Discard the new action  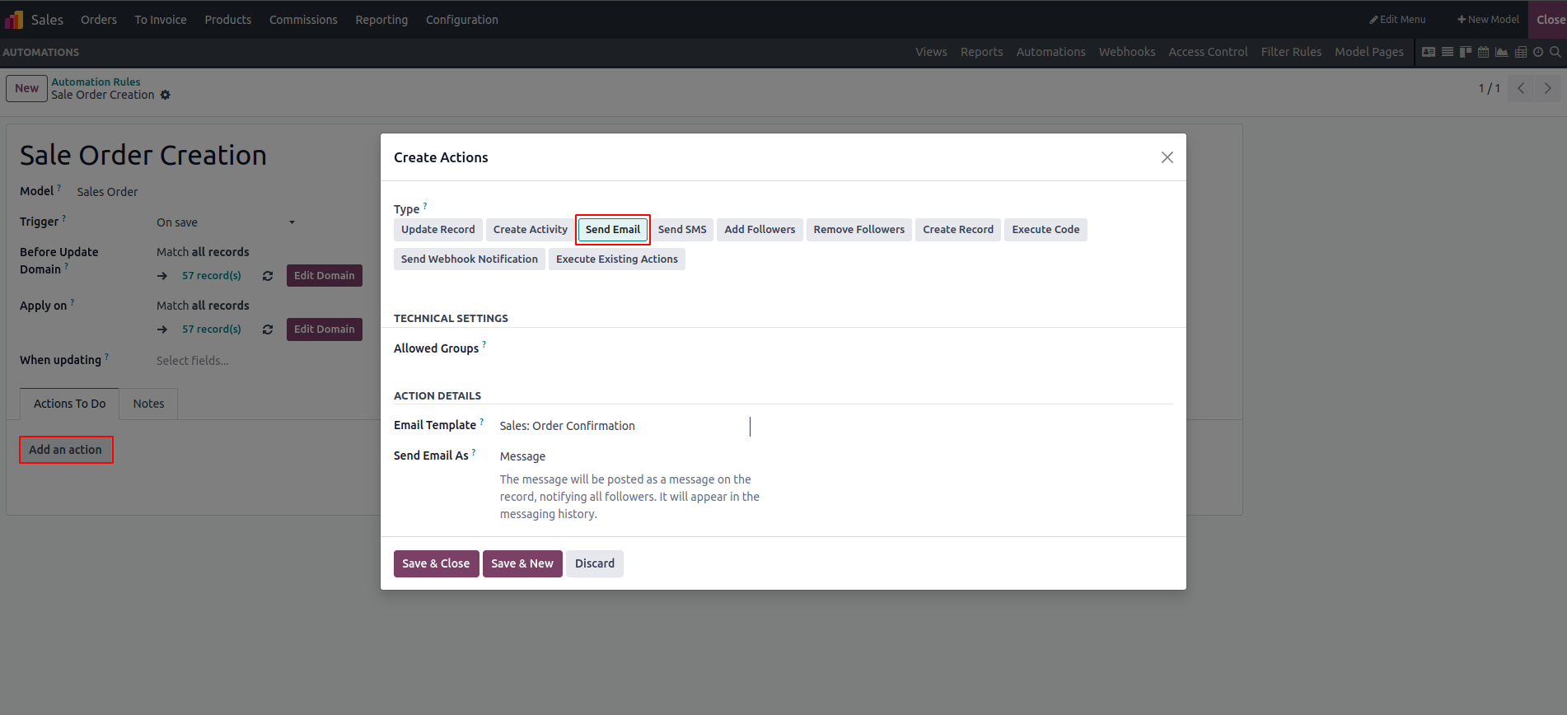point(595,563)
